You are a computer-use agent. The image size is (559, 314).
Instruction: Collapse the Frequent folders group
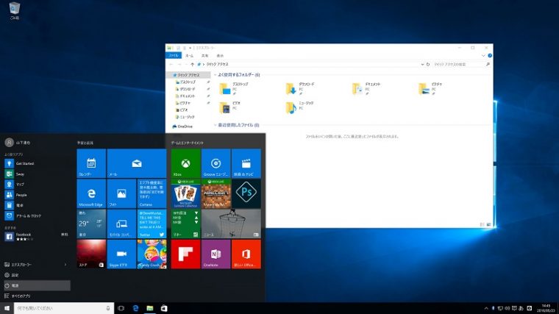click(215, 75)
